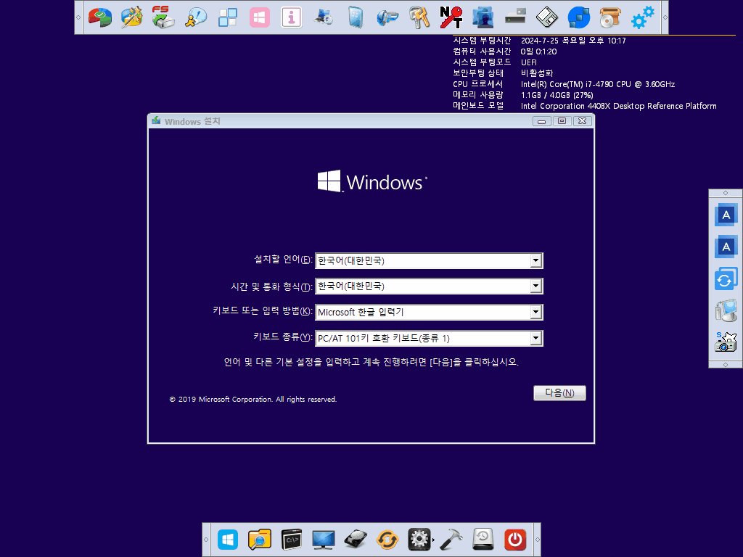Open the second Acronis 'A' icon in side dock
743x557 pixels.
point(726,247)
